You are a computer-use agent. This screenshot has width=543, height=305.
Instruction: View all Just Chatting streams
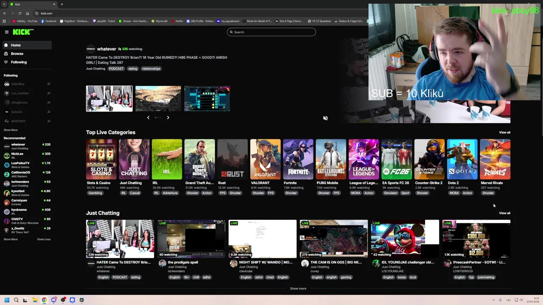pyautogui.click(x=504, y=213)
